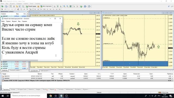This screenshot has width=174, height=98.
Task: Switch to the История Счета tab
Action: (22, 89)
